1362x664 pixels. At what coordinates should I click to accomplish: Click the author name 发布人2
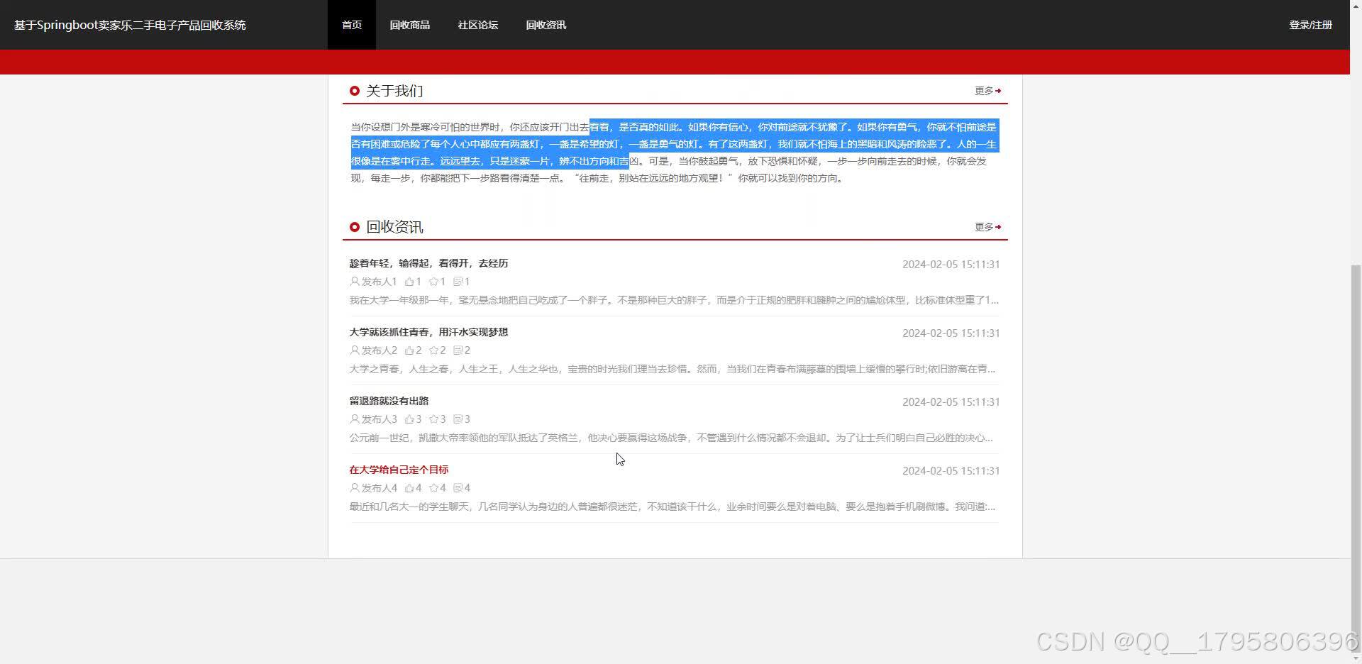click(x=380, y=350)
